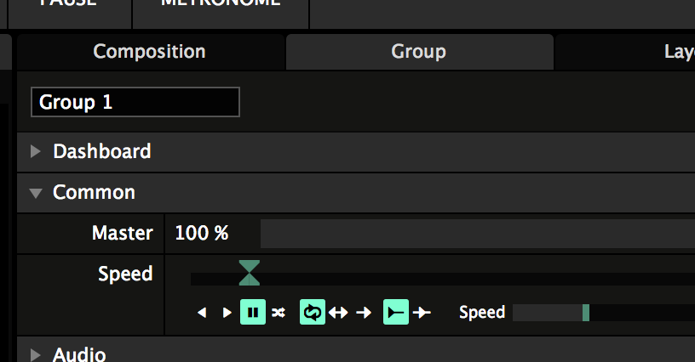The height and width of the screenshot is (362, 695).
Task: Switch to the Group tab
Action: 418,52
